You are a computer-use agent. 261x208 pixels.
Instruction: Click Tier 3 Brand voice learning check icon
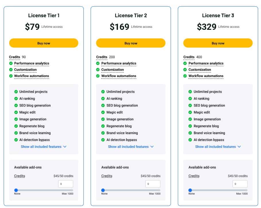(x=190, y=133)
